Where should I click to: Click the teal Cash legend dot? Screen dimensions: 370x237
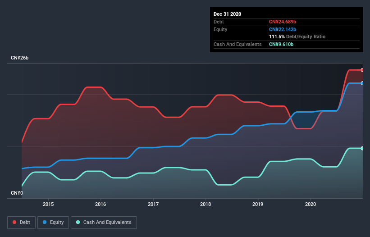point(78,222)
